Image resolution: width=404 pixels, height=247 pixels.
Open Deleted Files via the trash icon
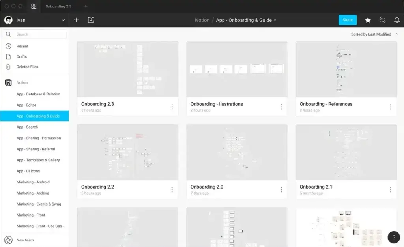(8, 67)
